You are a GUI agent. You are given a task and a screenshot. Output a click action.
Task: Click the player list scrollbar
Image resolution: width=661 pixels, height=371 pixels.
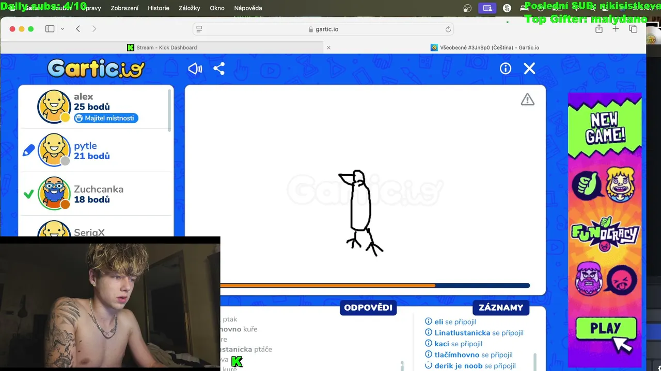tap(169, 110)
